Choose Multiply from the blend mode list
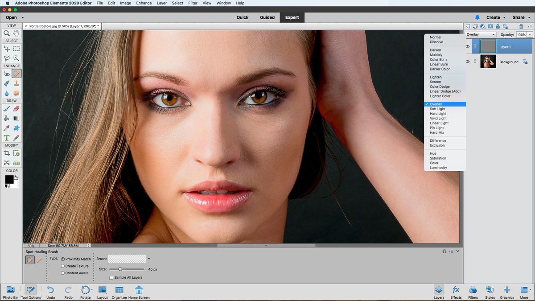Screen dimensions: 535x301 [x=436, y=55]
